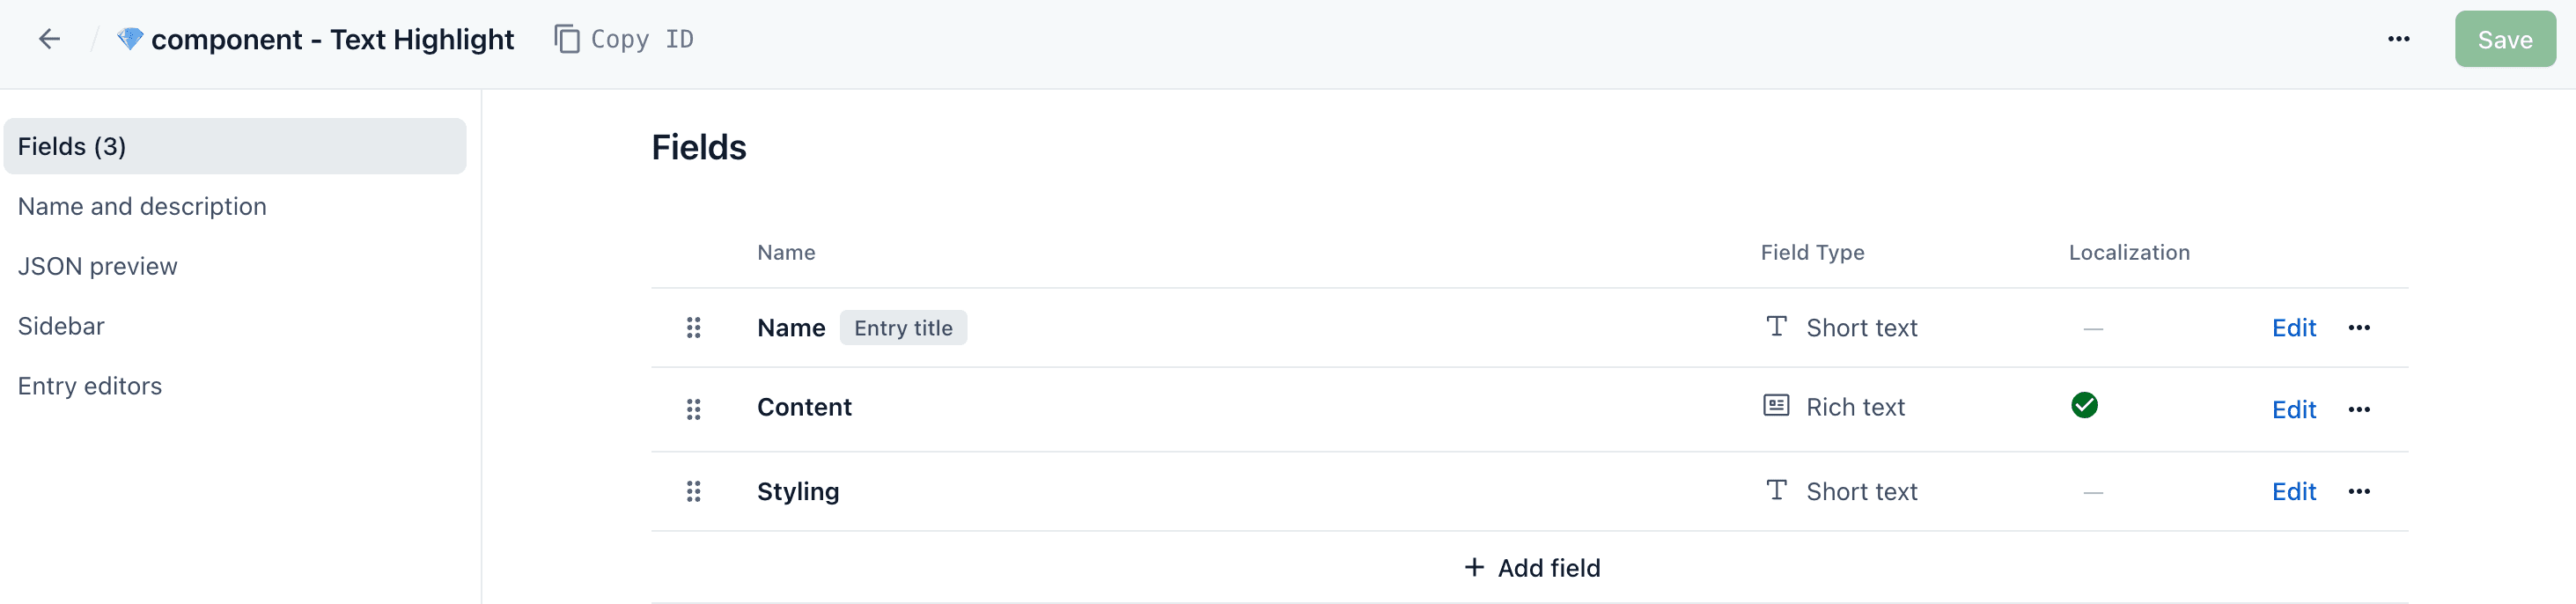Click the back arrow icon
The image size is (2576, 604).
coord(49,39)
